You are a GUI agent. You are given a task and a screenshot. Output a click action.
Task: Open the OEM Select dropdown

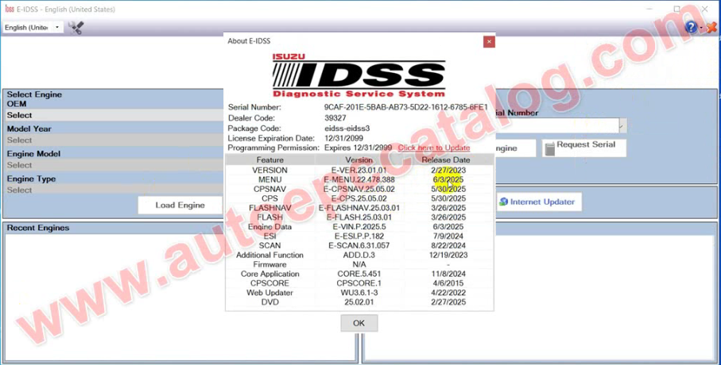(114, 115)
